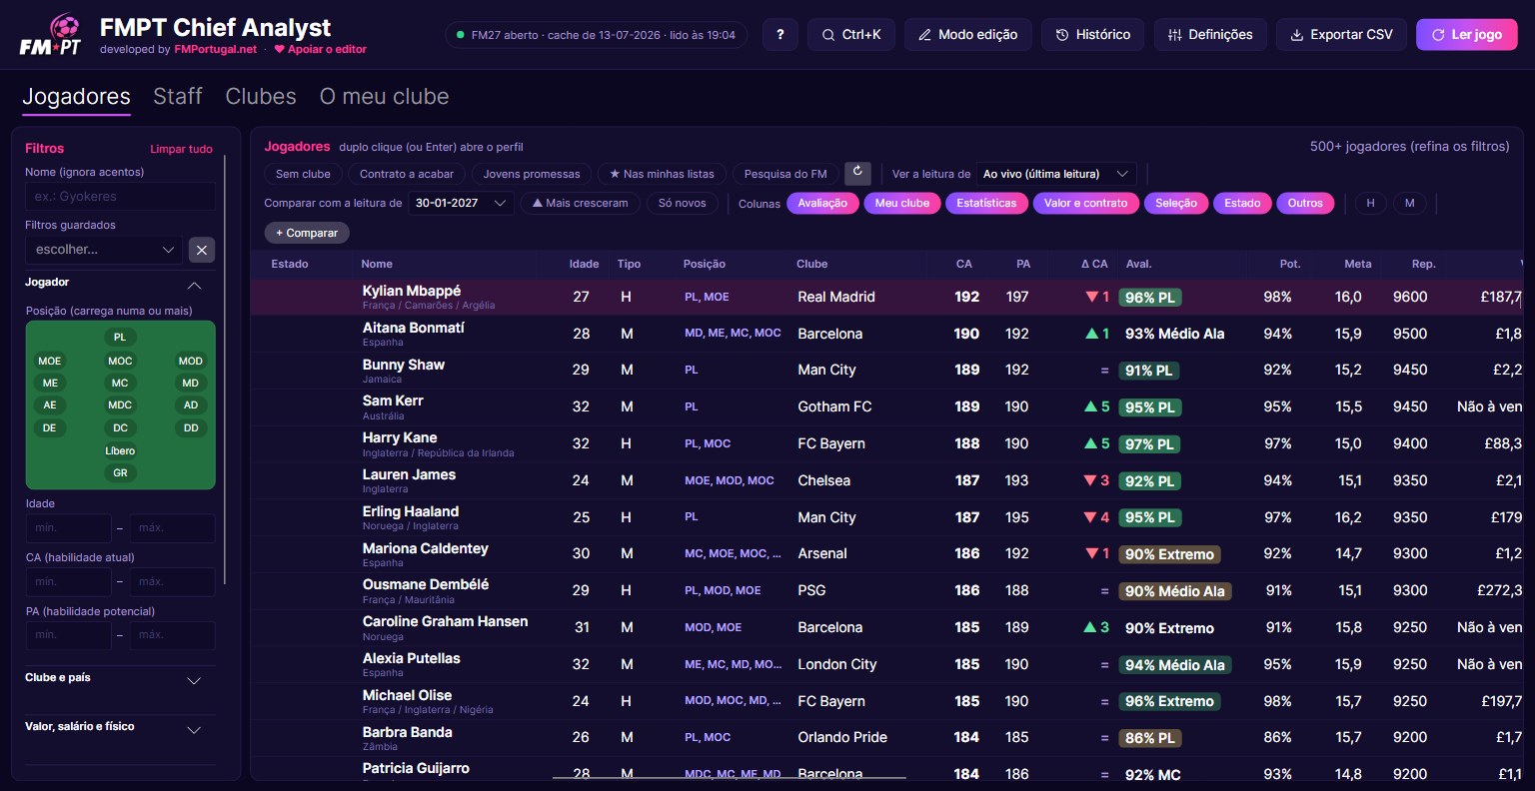Activate Modo edição pencil button
This screenshot has height=791, width=1535.
pyautogui.click(x=967, y=34)
